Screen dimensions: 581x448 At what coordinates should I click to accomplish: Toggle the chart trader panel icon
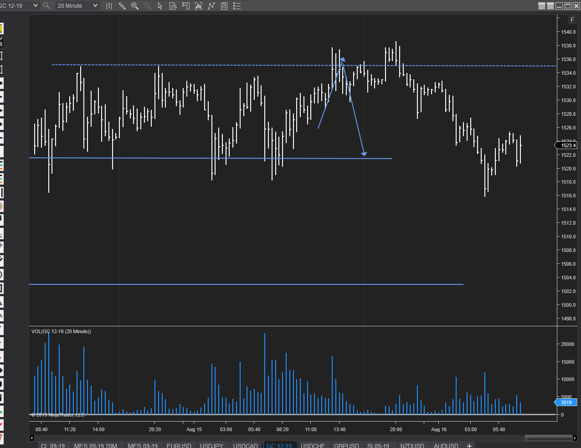pyautogui.click(x=185, y=6)
